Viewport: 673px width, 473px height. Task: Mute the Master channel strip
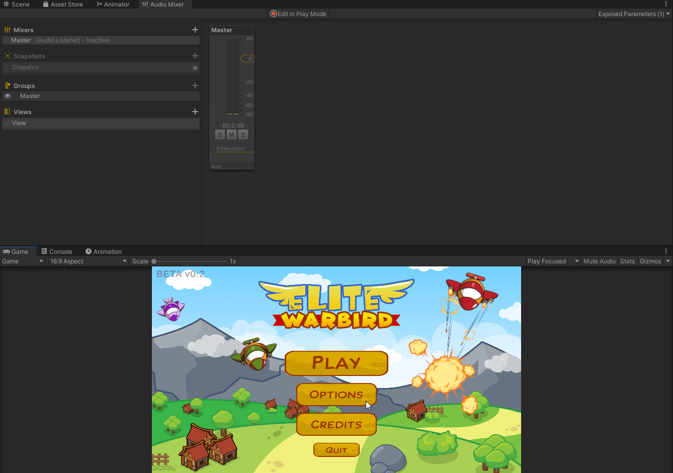[231, 134]
